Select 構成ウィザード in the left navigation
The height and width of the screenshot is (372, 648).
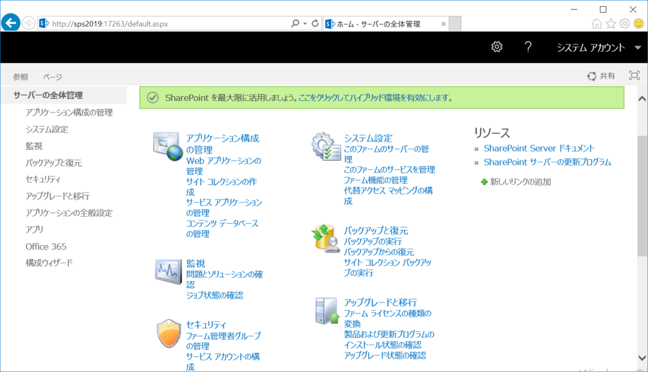[x=49, y=263]
